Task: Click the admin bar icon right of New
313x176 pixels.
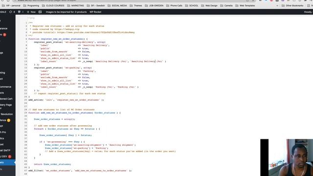Action: click(x=40, y=12)
